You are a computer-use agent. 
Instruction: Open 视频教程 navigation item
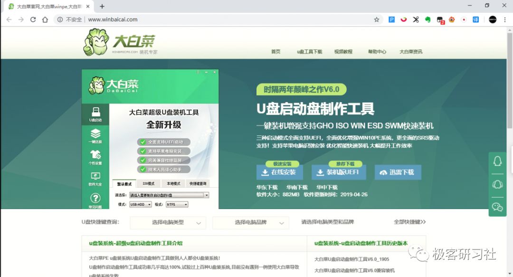point(343,51)
